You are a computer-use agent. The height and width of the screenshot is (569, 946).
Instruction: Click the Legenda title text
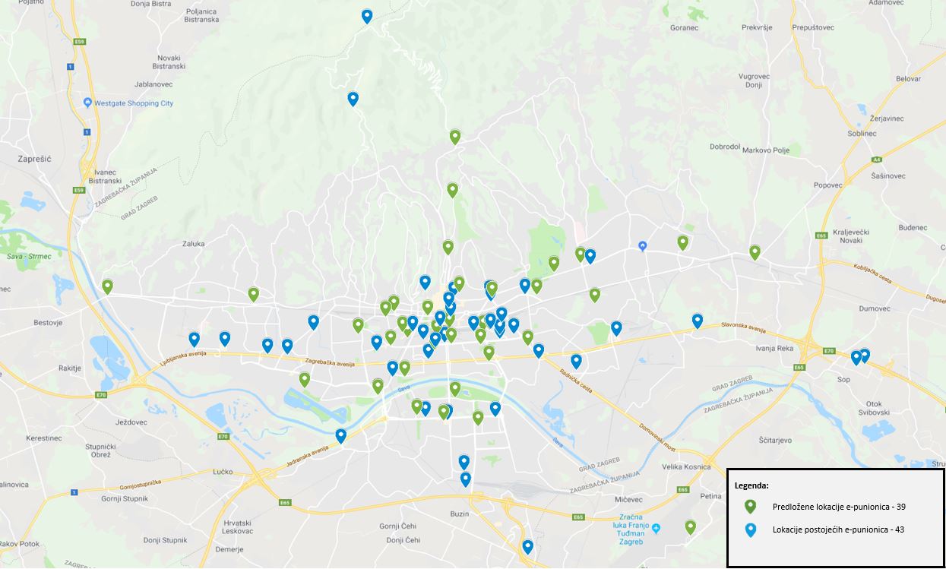pyautogui.click(x=751, y=485)
